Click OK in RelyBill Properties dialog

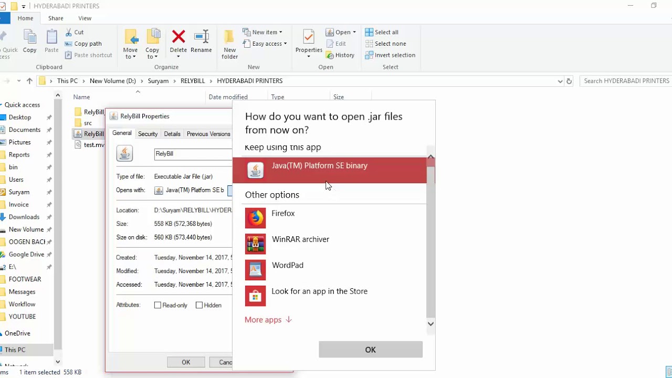(x=186, y=362)
